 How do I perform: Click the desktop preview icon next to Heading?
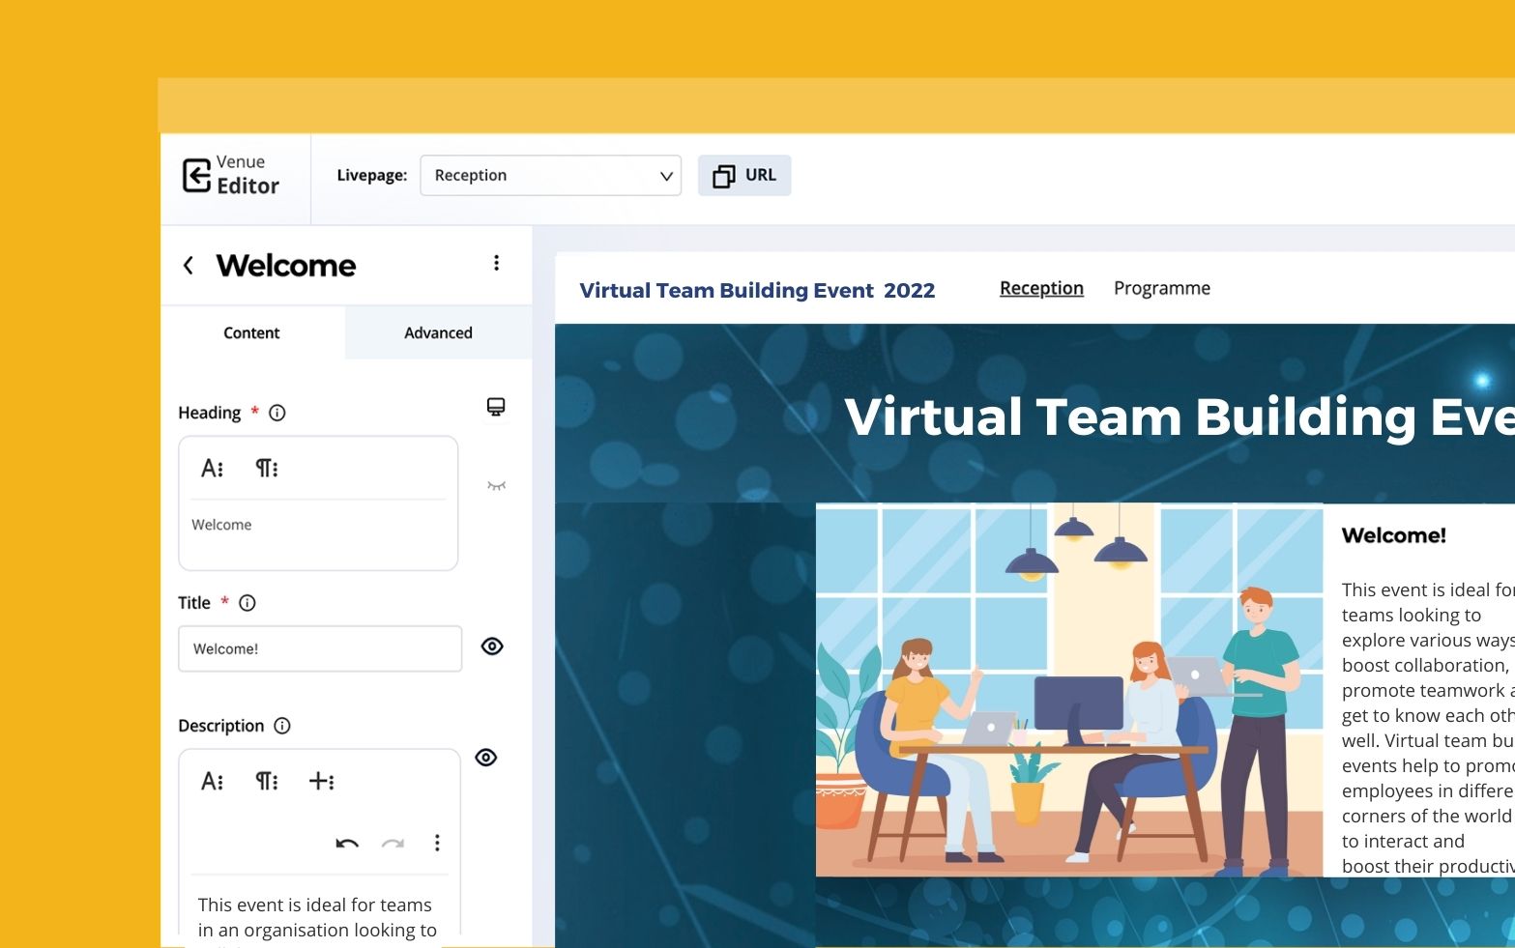[496, 406]
